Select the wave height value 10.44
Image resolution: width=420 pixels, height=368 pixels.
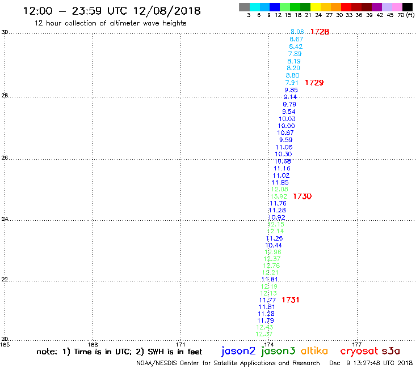click(274, 245)
